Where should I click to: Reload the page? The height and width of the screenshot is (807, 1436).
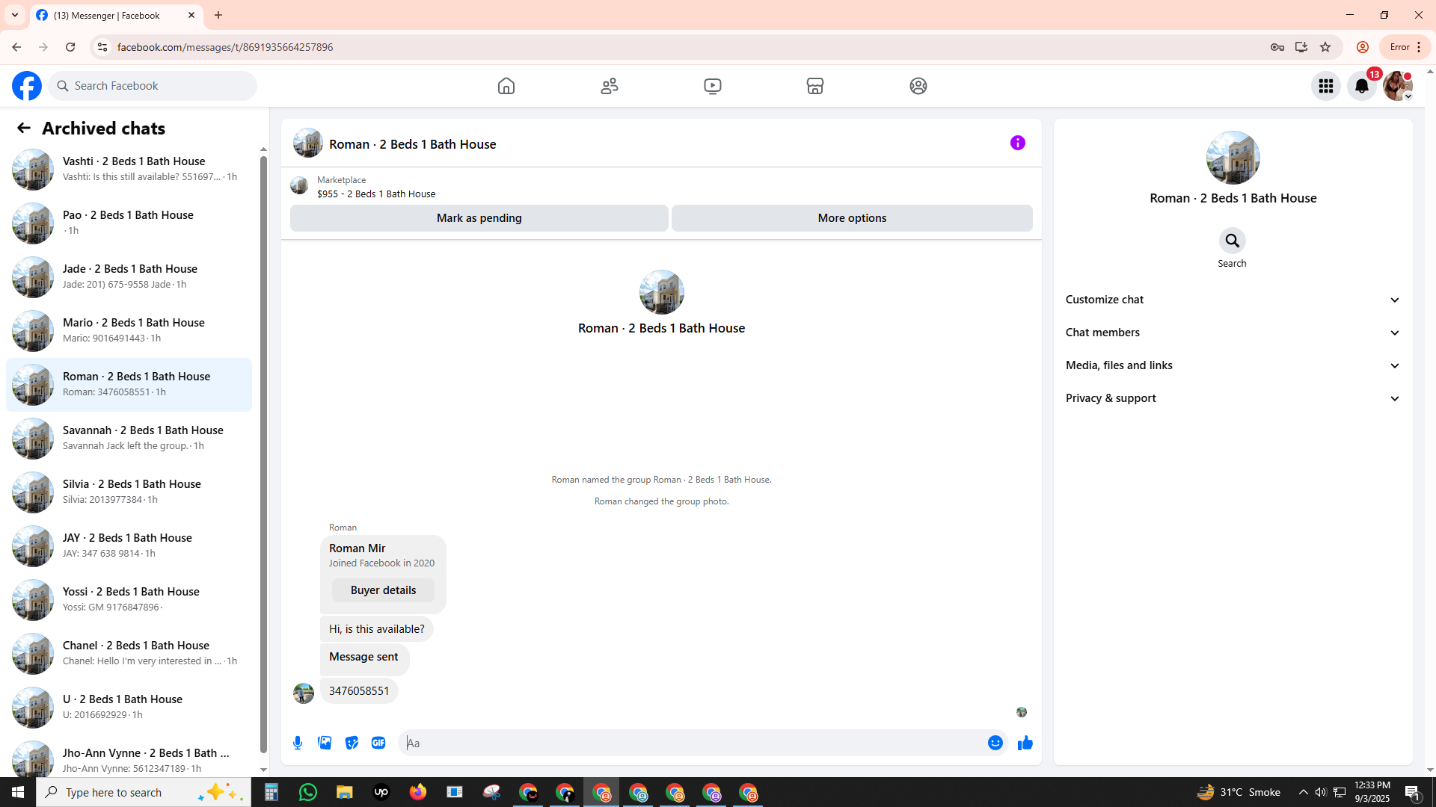[x=70, y=47]
